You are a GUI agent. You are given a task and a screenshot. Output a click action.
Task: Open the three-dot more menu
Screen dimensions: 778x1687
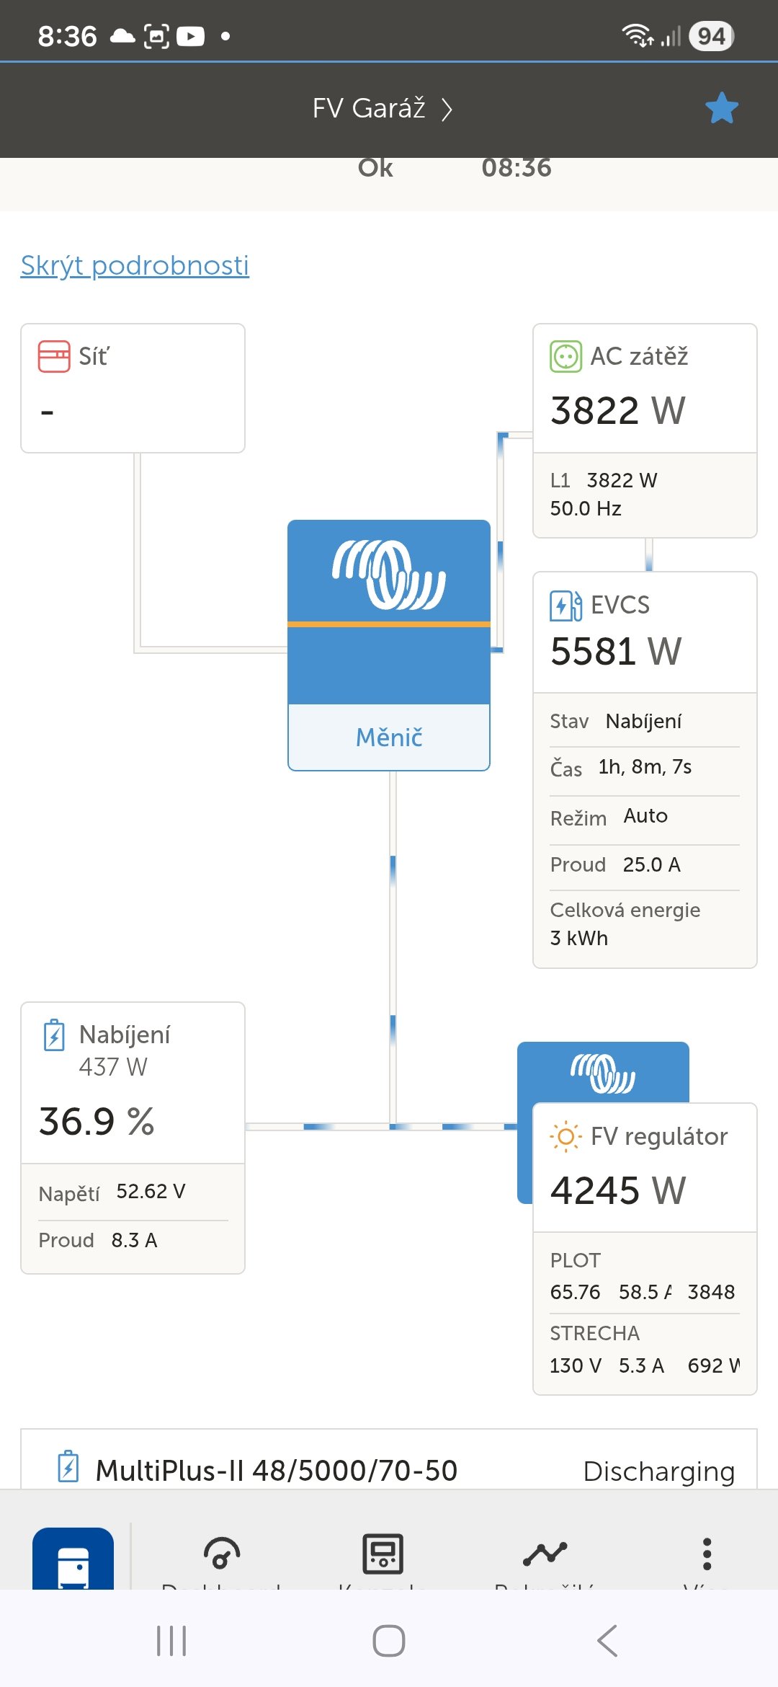[707, 1554]
